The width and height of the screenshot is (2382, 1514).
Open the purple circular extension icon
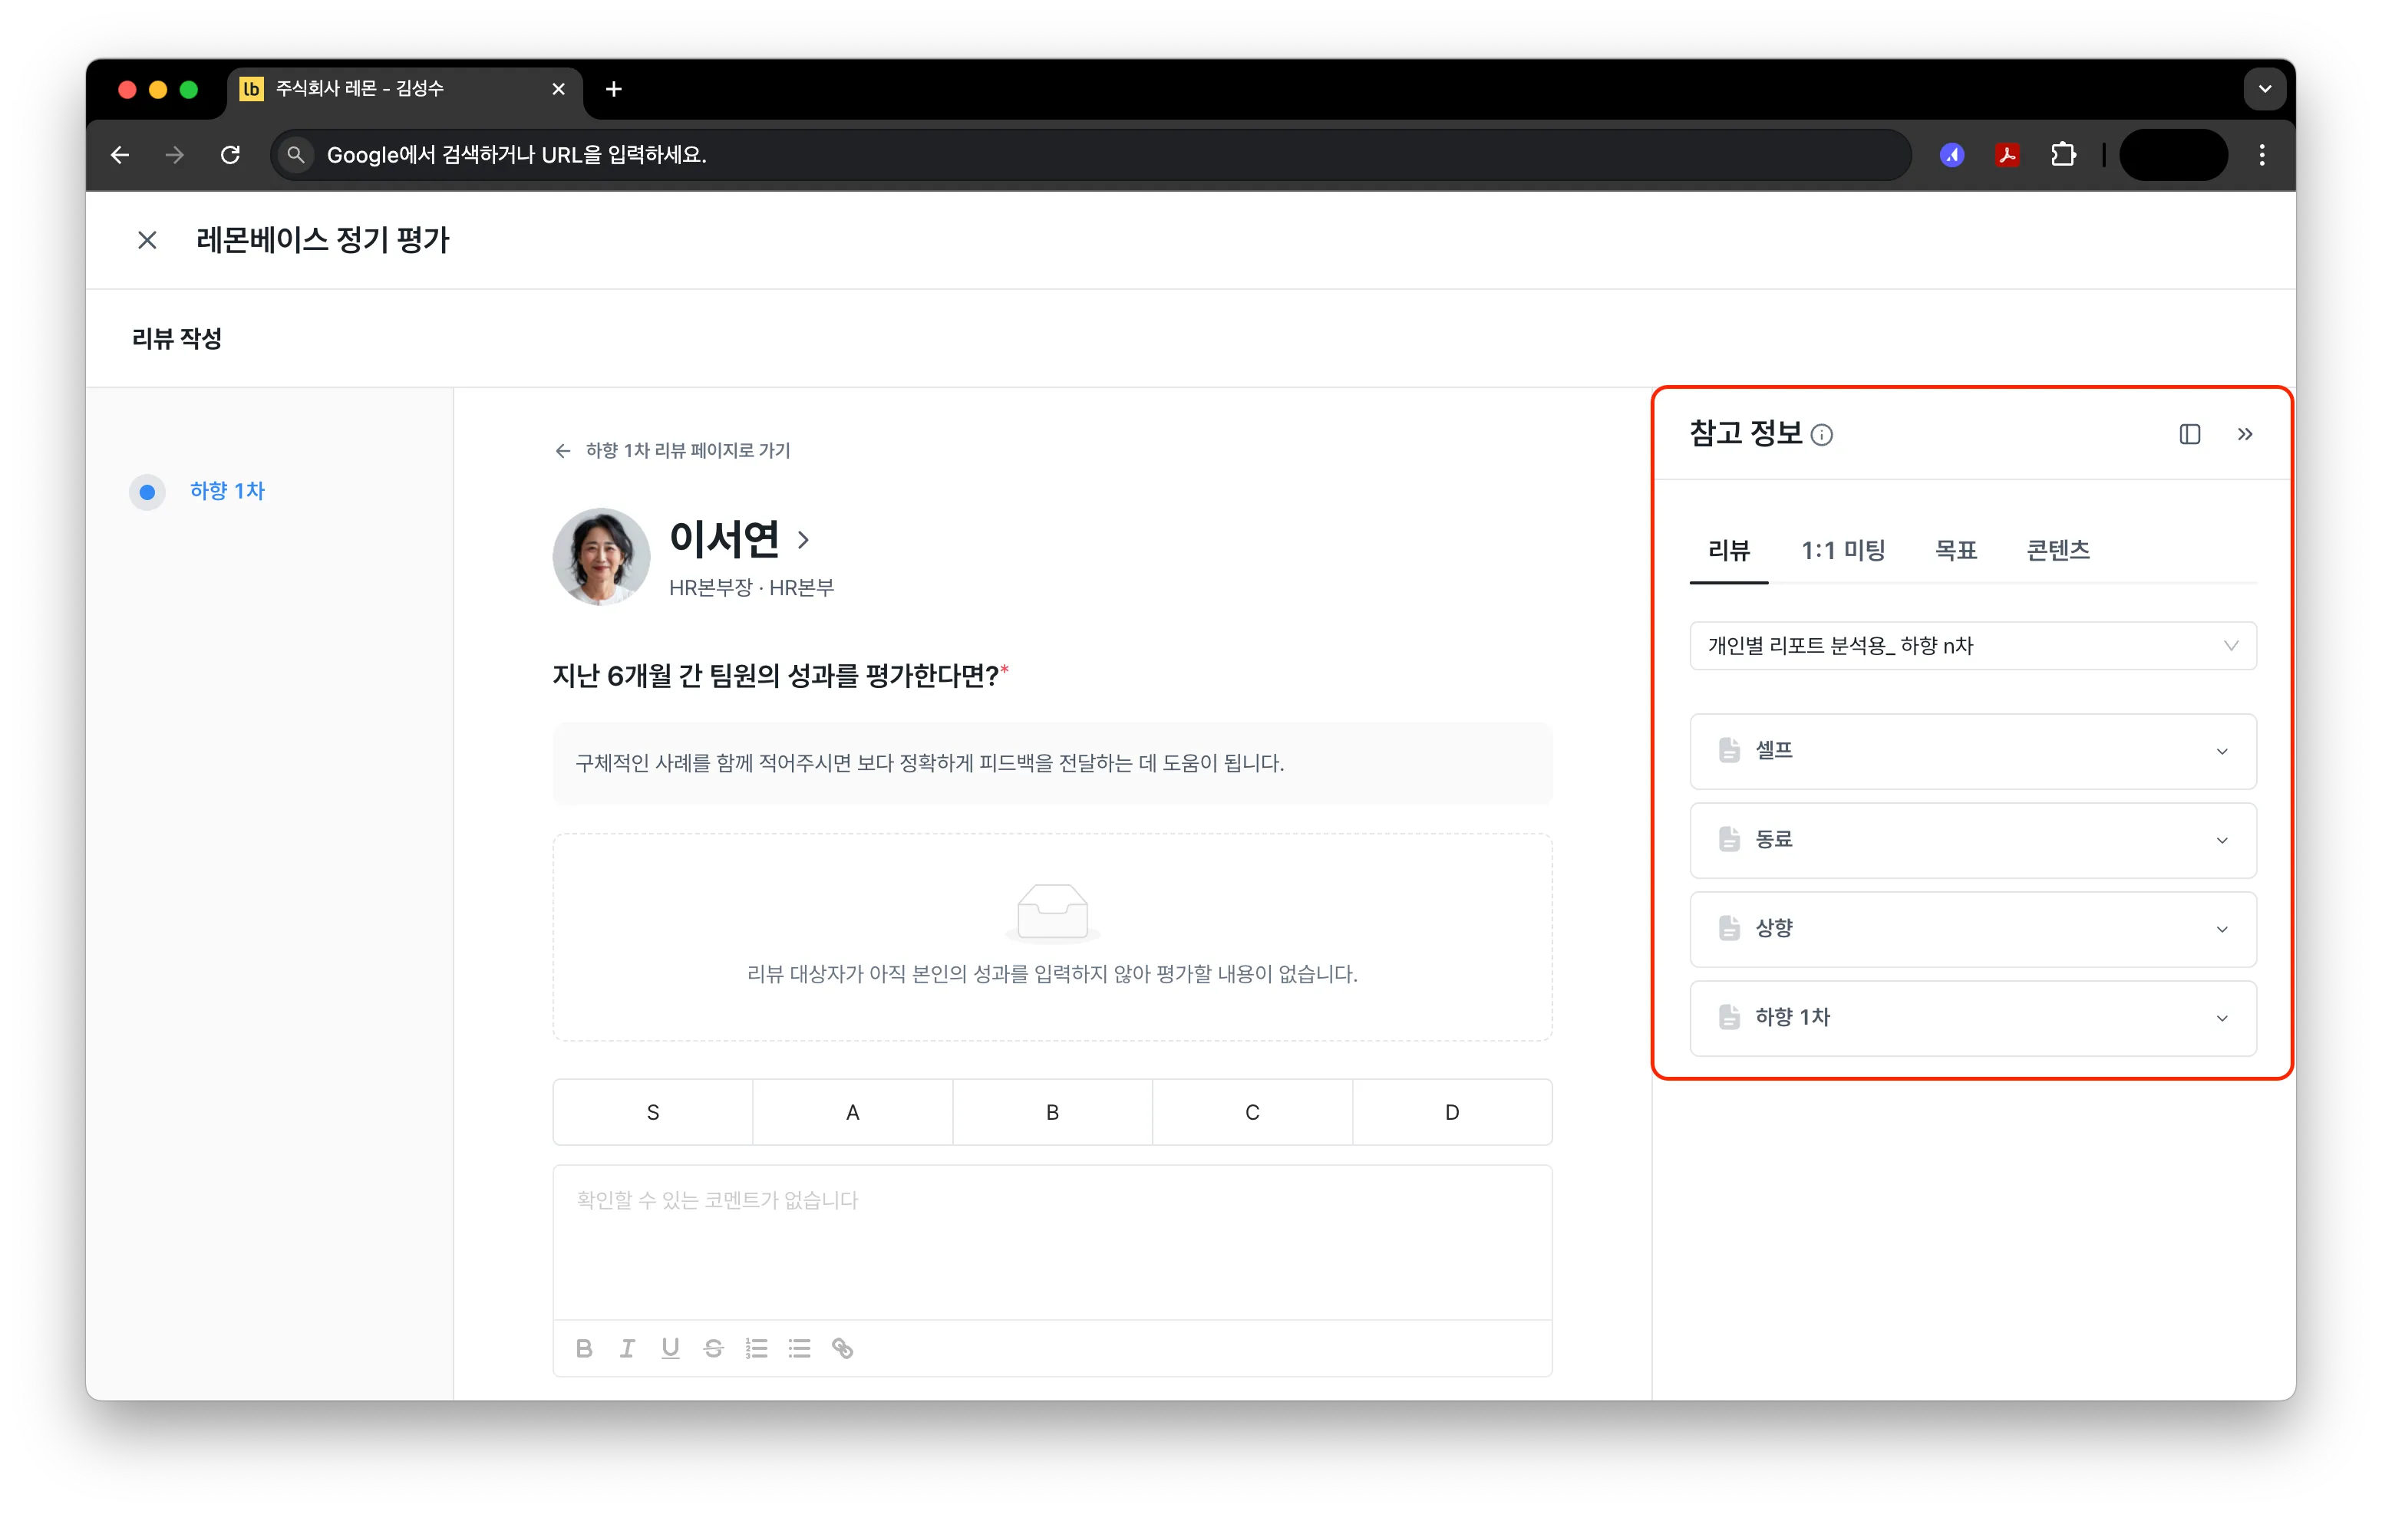click(1951, 155)
